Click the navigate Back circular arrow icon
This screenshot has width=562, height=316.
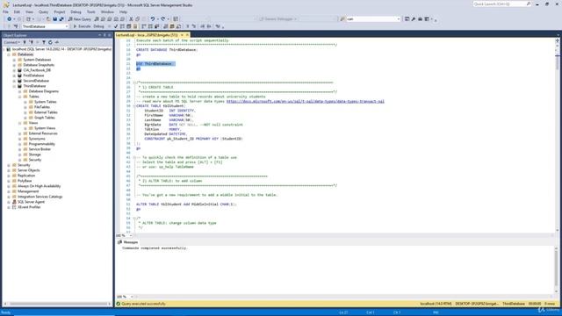coord(9,19)
